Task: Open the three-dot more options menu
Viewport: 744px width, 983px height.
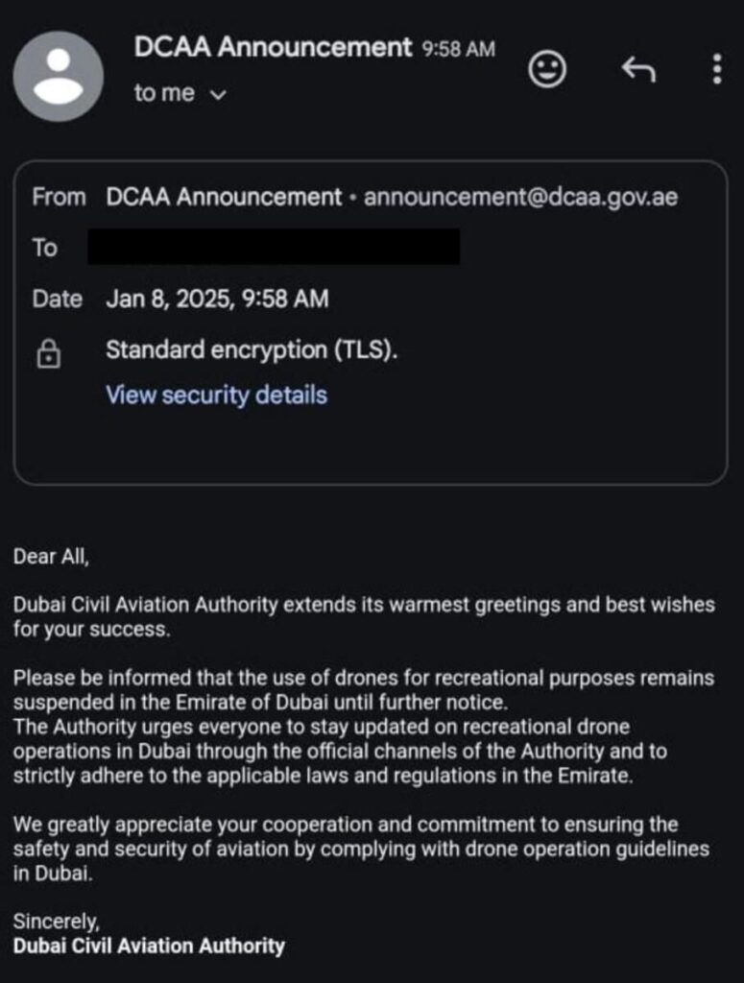Action: point(716,69)
